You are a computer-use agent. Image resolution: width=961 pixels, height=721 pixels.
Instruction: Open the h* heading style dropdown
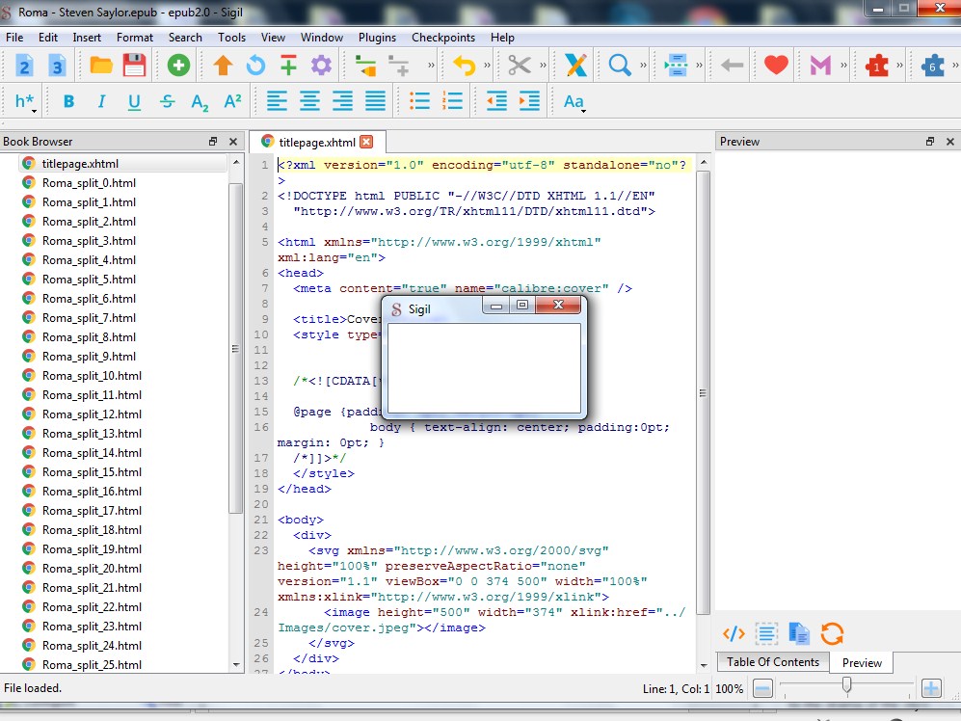26,101
